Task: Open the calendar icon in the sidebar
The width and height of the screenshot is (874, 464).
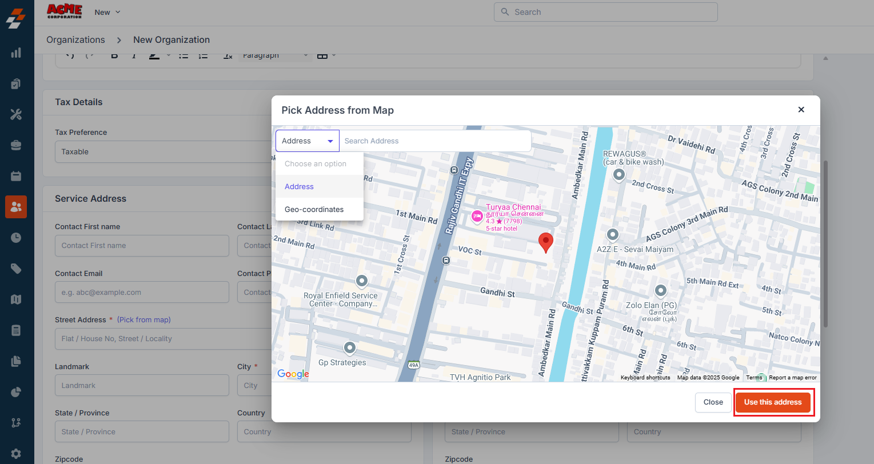Action: coord(16,176)
